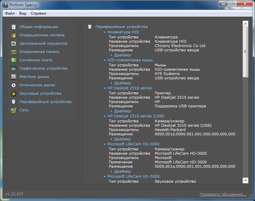255x201 pixels.
Task: Select the Hewlett-Packard manufacturer value
Action: coord(170,130)
